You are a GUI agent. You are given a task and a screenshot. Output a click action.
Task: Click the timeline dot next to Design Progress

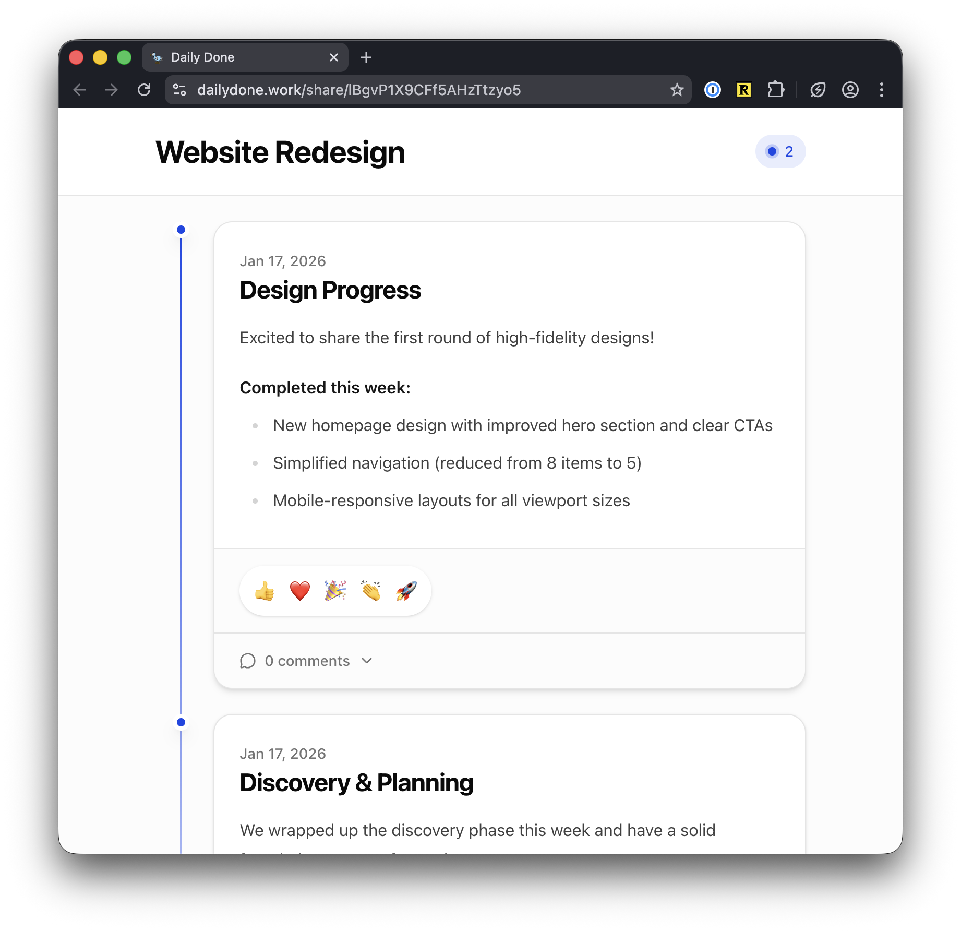pos(181,229)
